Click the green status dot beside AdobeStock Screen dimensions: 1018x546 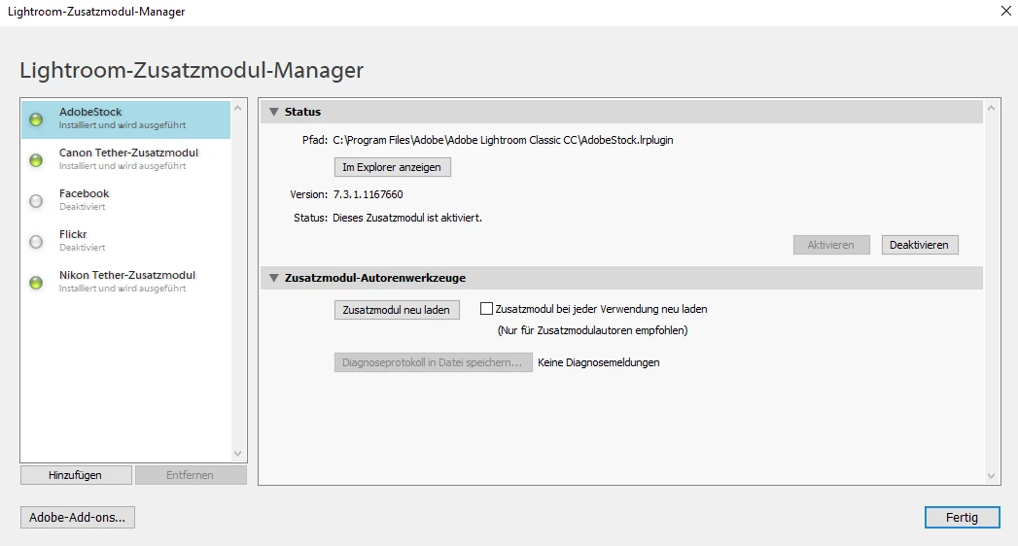coord(36,119)
